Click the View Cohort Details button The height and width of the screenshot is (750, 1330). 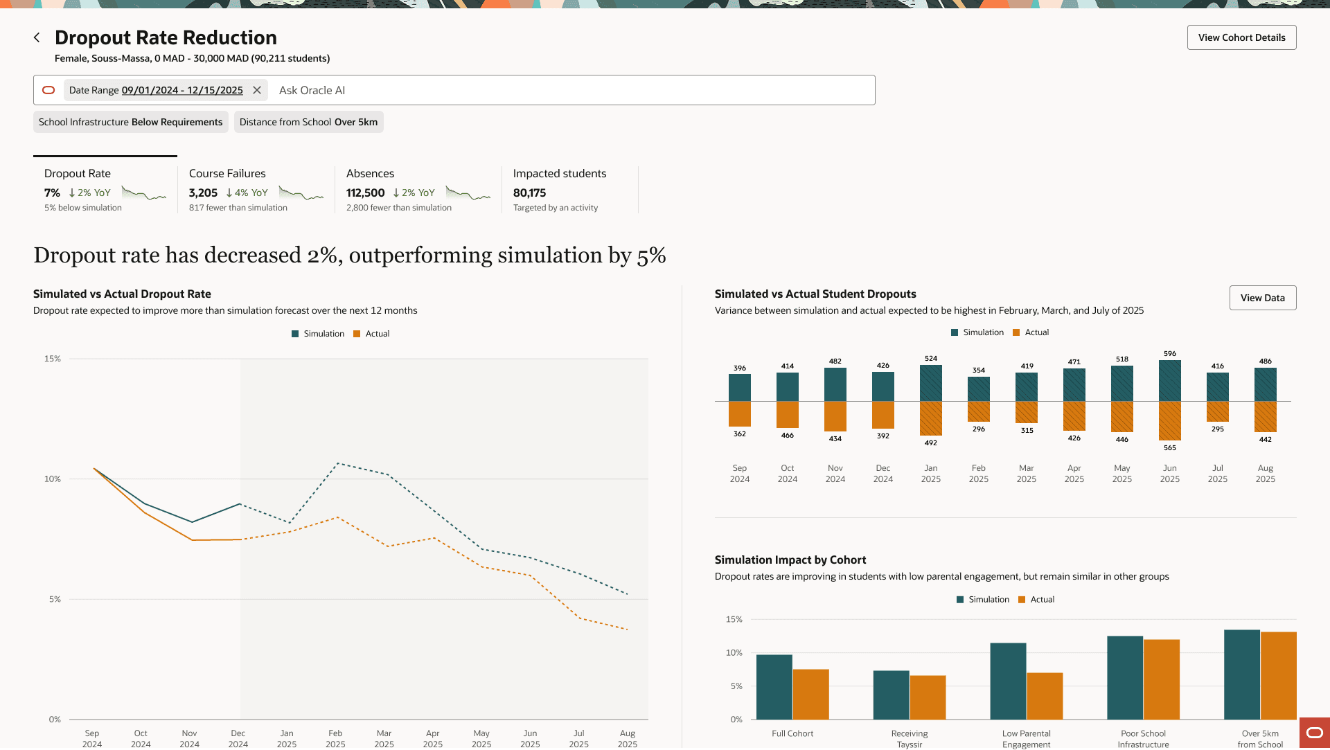(x=1241, y=37)
